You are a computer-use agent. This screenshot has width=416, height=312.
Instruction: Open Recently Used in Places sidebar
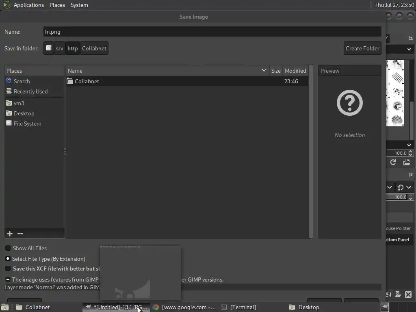[x=30, y=91]
